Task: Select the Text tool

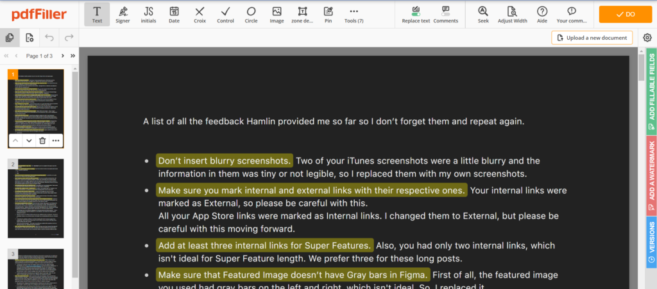Action: (97, 14)
